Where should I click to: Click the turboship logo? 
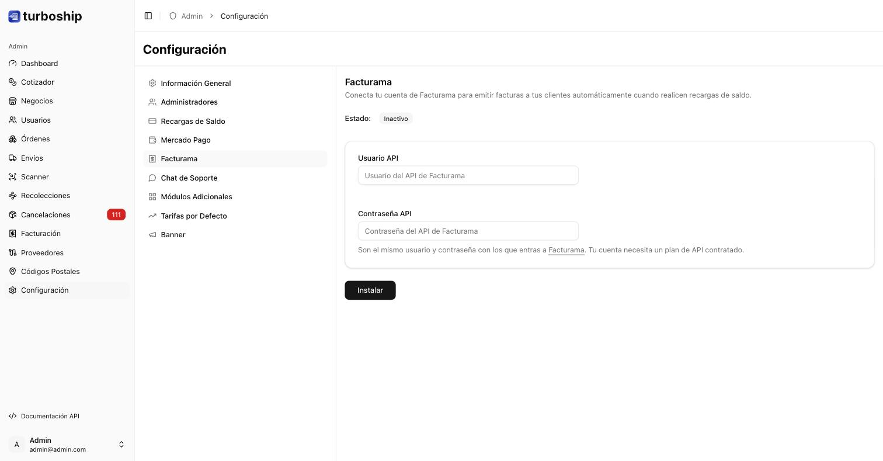[x=46, y=16]
